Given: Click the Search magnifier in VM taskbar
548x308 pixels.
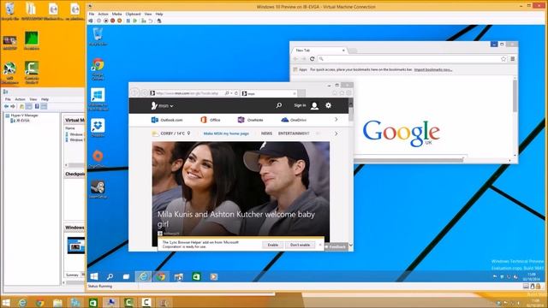Looking at the screenshot, I should point(110,276).
